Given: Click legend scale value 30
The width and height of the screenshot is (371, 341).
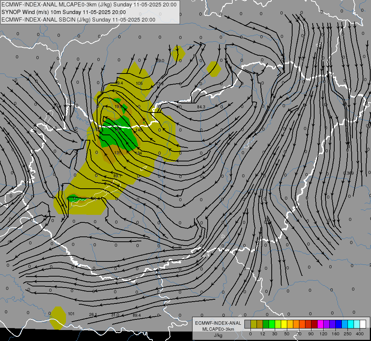Looking at the screenshot, I should coord(275,334).
